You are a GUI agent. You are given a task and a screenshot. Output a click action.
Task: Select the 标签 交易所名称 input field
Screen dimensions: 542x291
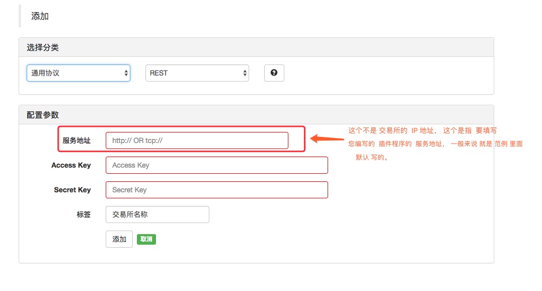158,214
